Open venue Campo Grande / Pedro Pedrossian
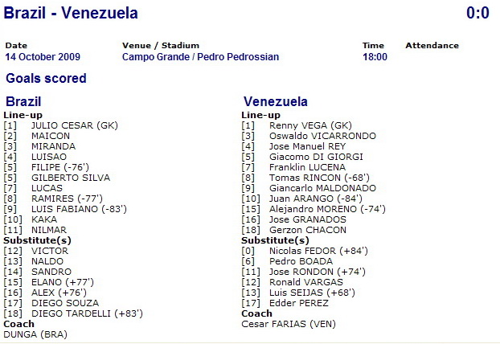 [201, 57]
